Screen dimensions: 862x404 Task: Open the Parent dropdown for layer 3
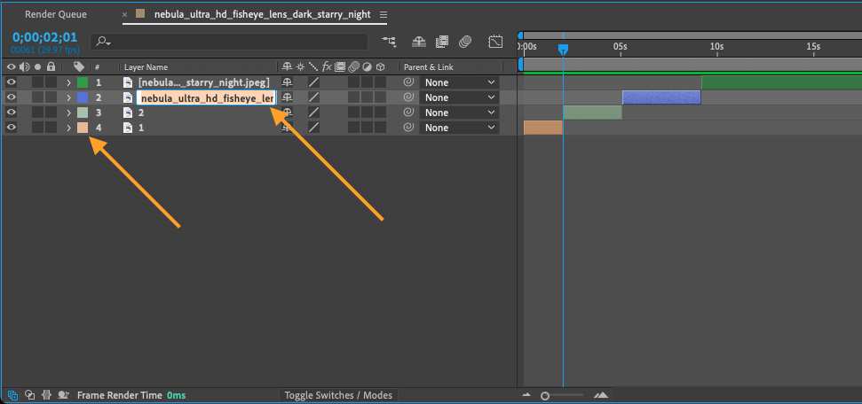point(459,113)
